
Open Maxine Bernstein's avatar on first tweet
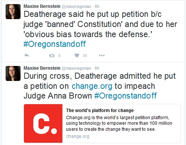click(13, 12)
